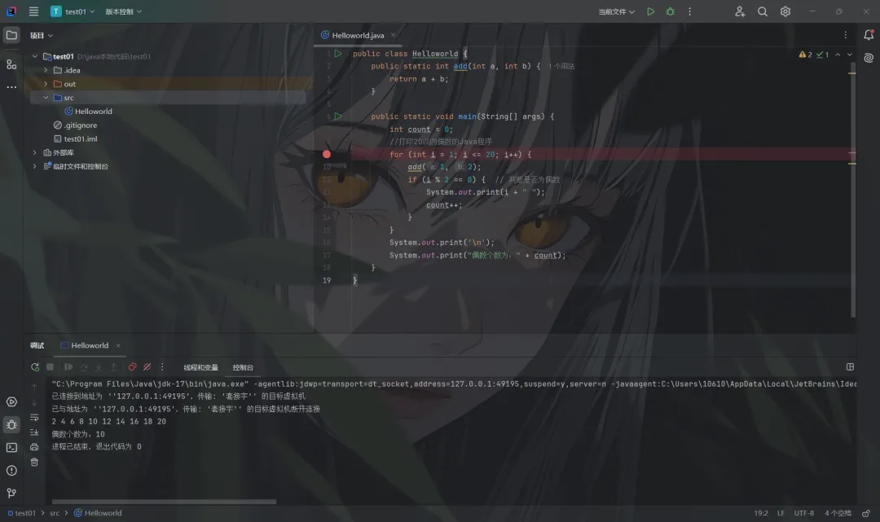Expand the 临时文件和控制台 node
This screenshot has height=522, width=880.
35,166
